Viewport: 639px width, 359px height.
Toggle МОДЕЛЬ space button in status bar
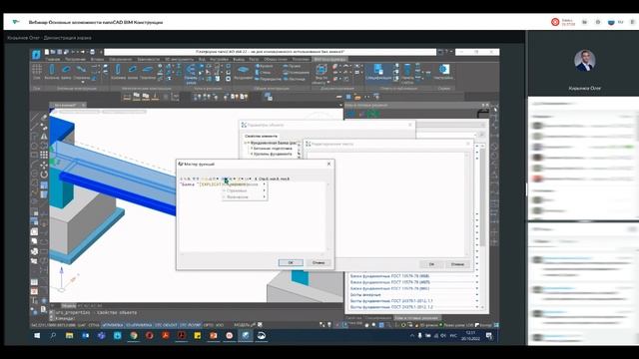click(242, 325)
